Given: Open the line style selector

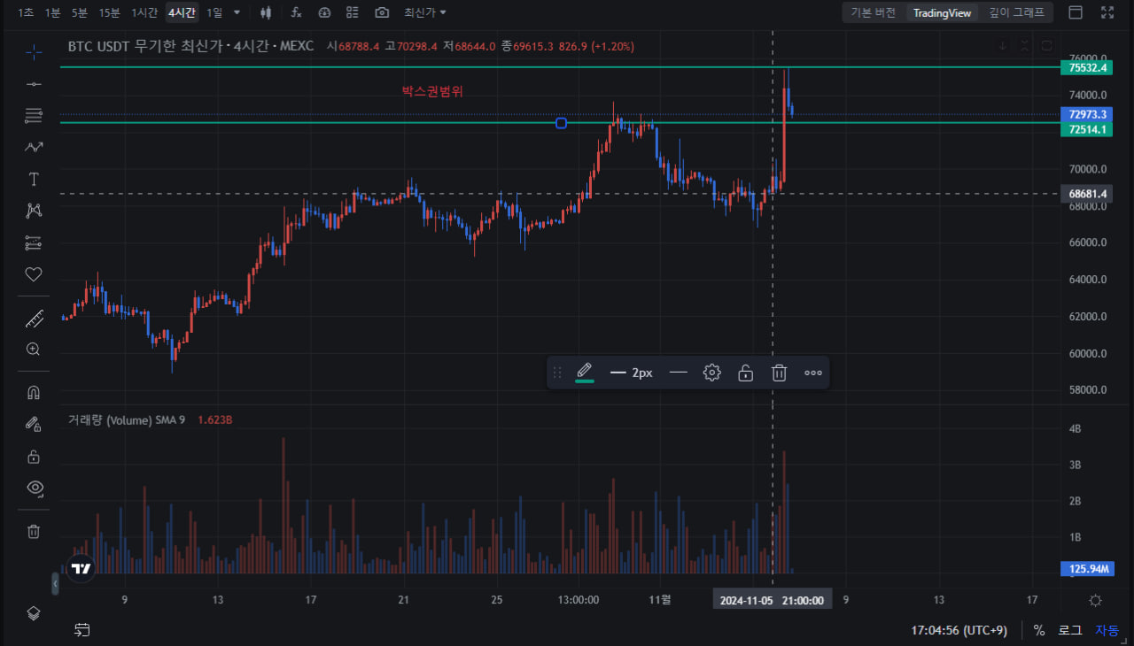Looking at the screenshot, I should [x=679, y=373].
